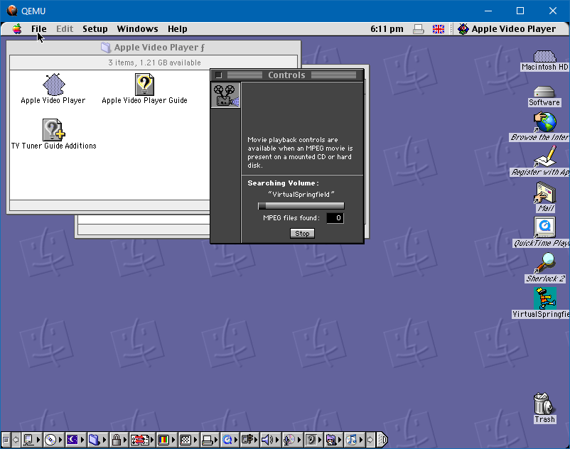Click the Sherlock 2 desktop icon
This screenshot has width=570, height=449.
(545, 264)
